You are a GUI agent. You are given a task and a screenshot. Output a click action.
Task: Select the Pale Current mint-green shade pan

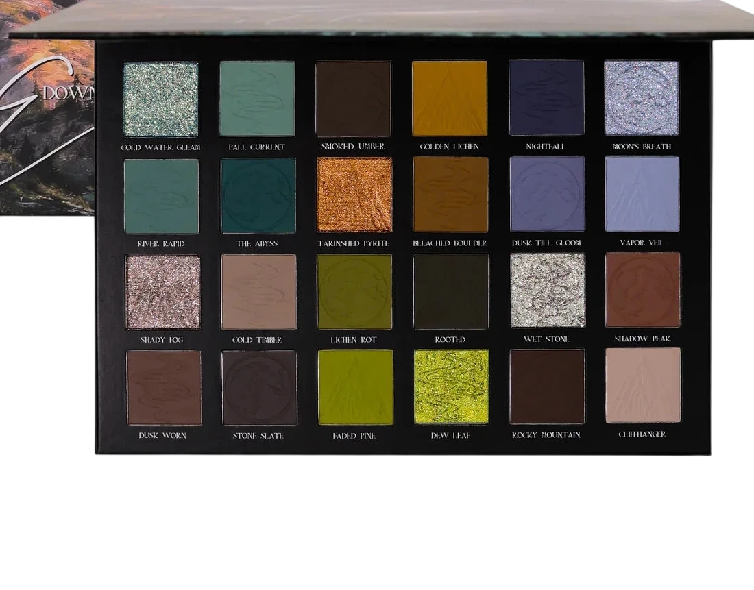(257, 99)
